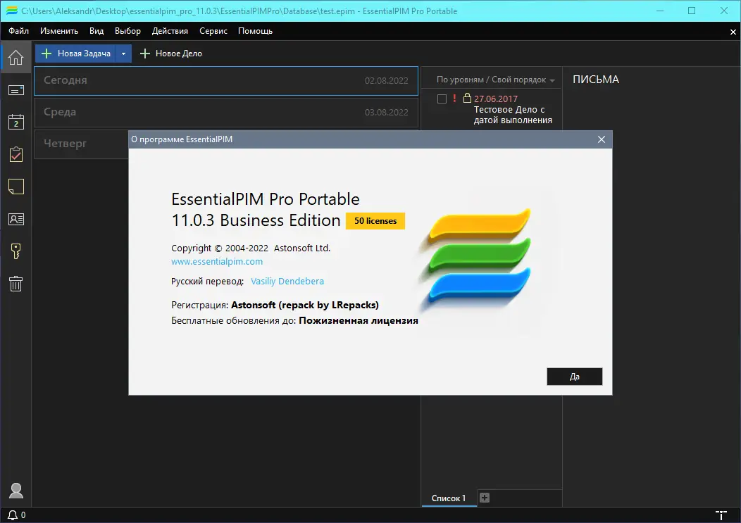Click the font size icon in status bar
741x523 pixels.
click(x=721, y=515)
